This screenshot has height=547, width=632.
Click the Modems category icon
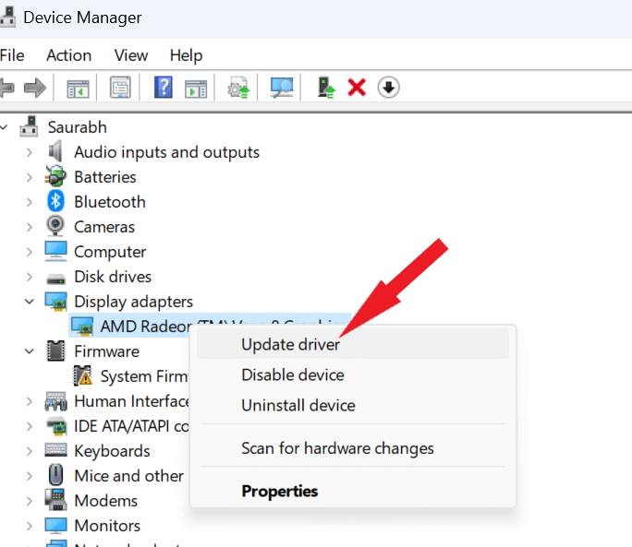point(55,500)
